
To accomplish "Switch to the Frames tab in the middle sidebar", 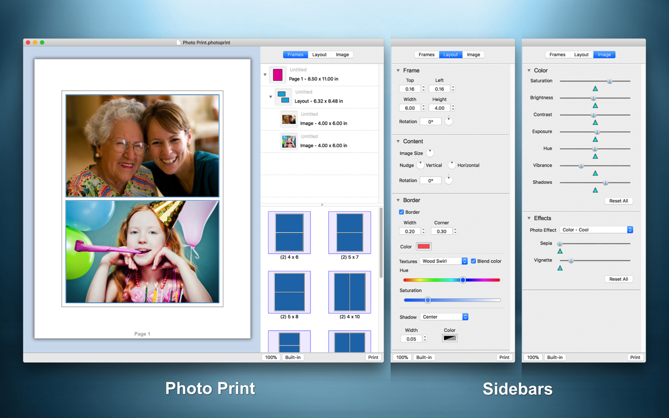I will [x=426, y=54].
